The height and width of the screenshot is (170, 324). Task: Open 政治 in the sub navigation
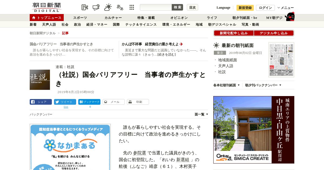[x=77, y=25]
